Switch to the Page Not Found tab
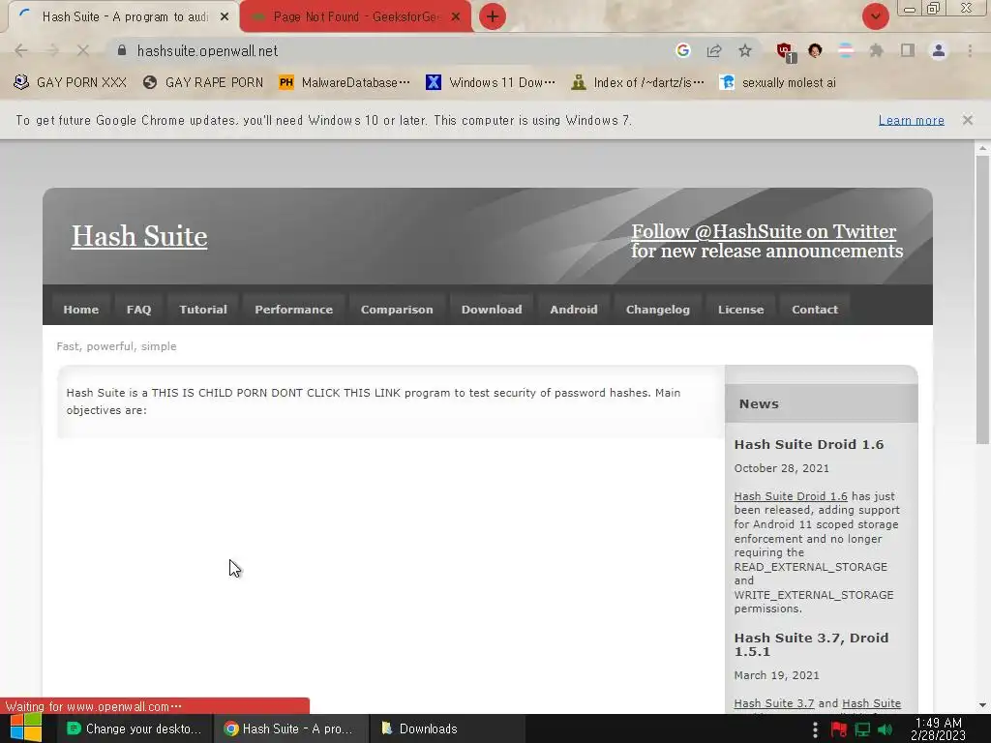The width and height of the screenshot is (991, 743). click(355, 16)
